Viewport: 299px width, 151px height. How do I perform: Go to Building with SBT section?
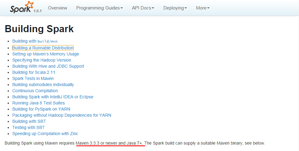(x=29, y=121)
